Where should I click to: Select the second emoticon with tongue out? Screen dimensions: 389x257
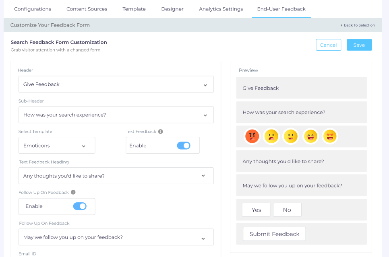(271, 136)
